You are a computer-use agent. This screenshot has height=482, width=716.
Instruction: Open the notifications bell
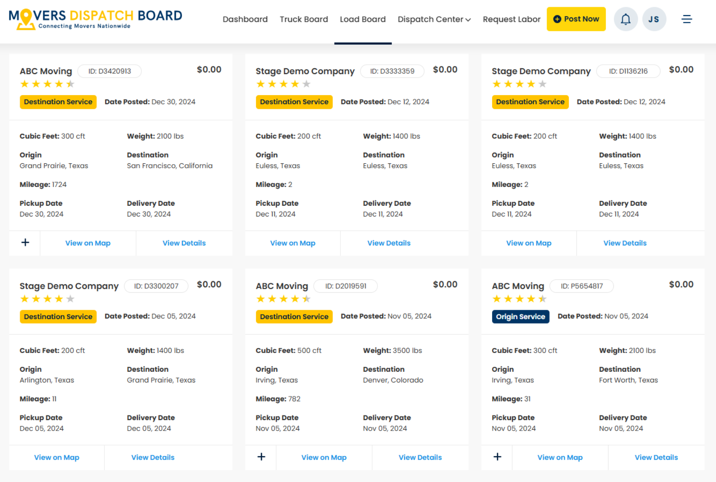click(x=625, y=19)
